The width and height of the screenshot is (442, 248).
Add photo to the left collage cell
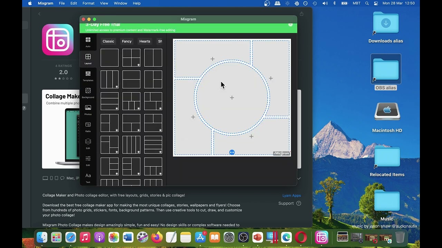(193, 117)
